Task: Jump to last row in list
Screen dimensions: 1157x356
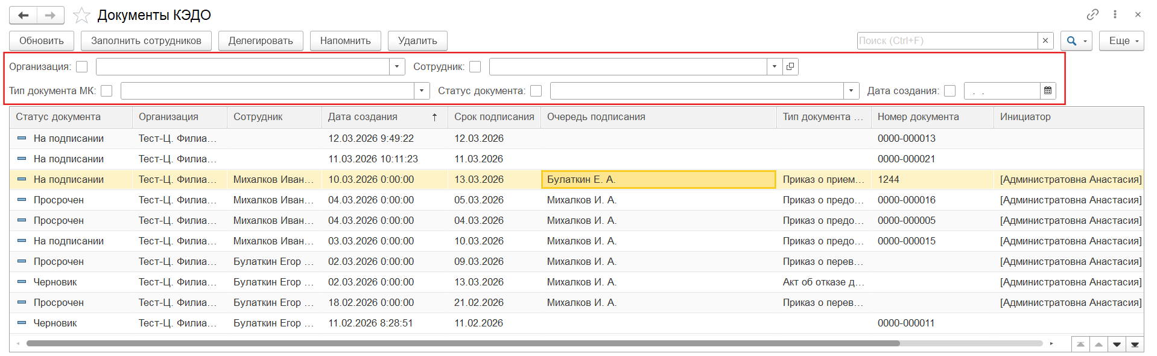Action: (1135, 345)
